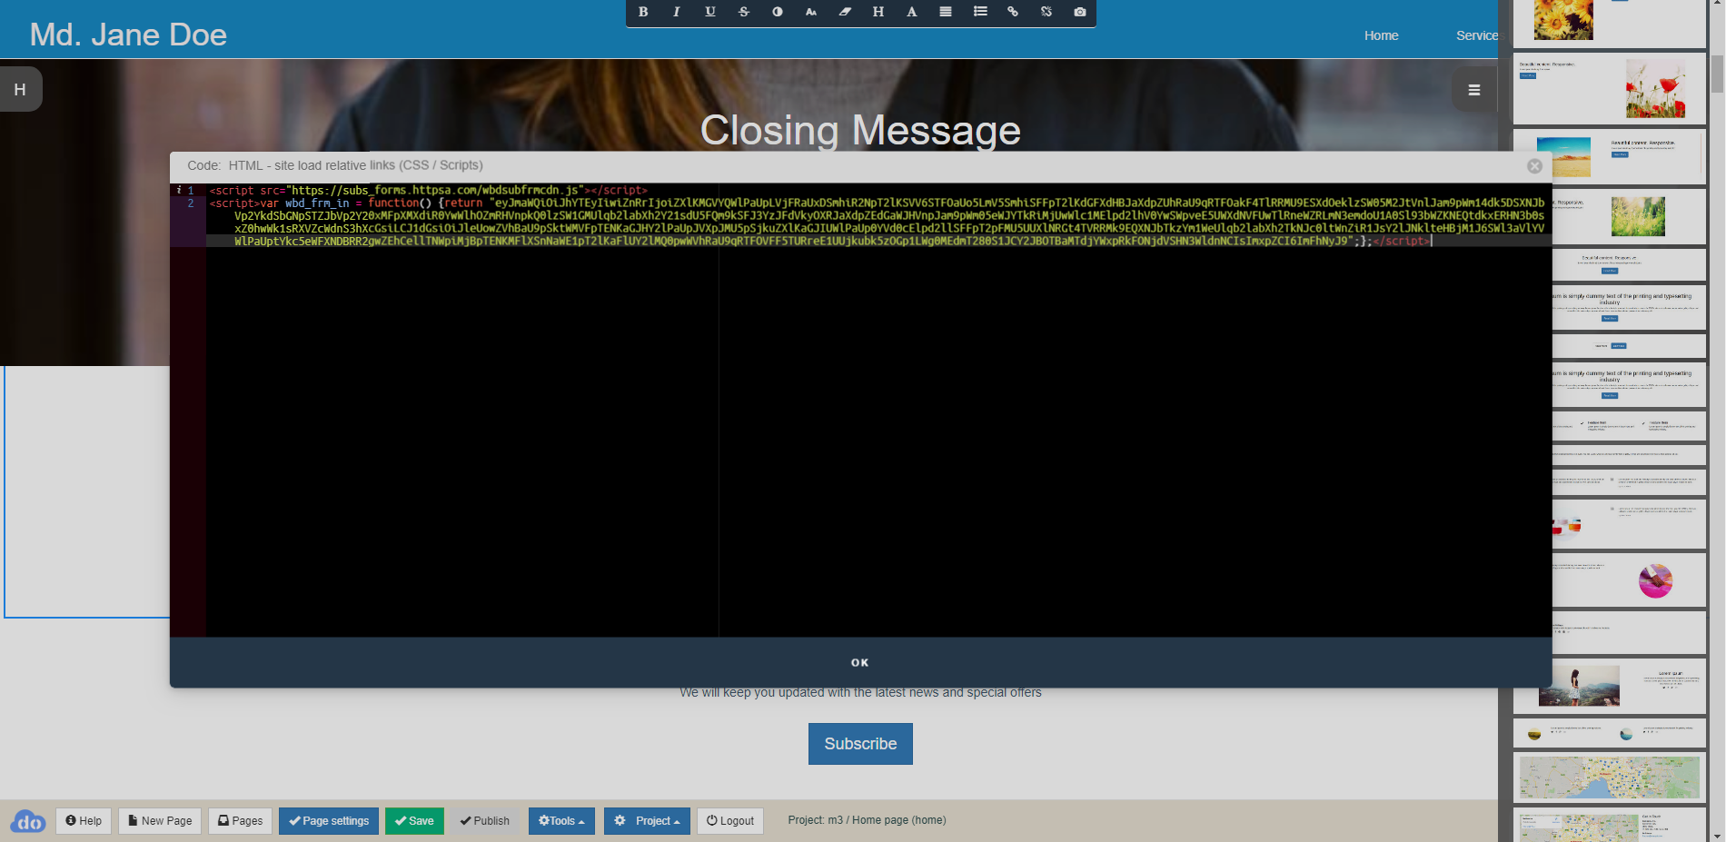Log out using the Logout button
Image resolution: width=1726 pixels, height=842 pixels.
[730, 821]
